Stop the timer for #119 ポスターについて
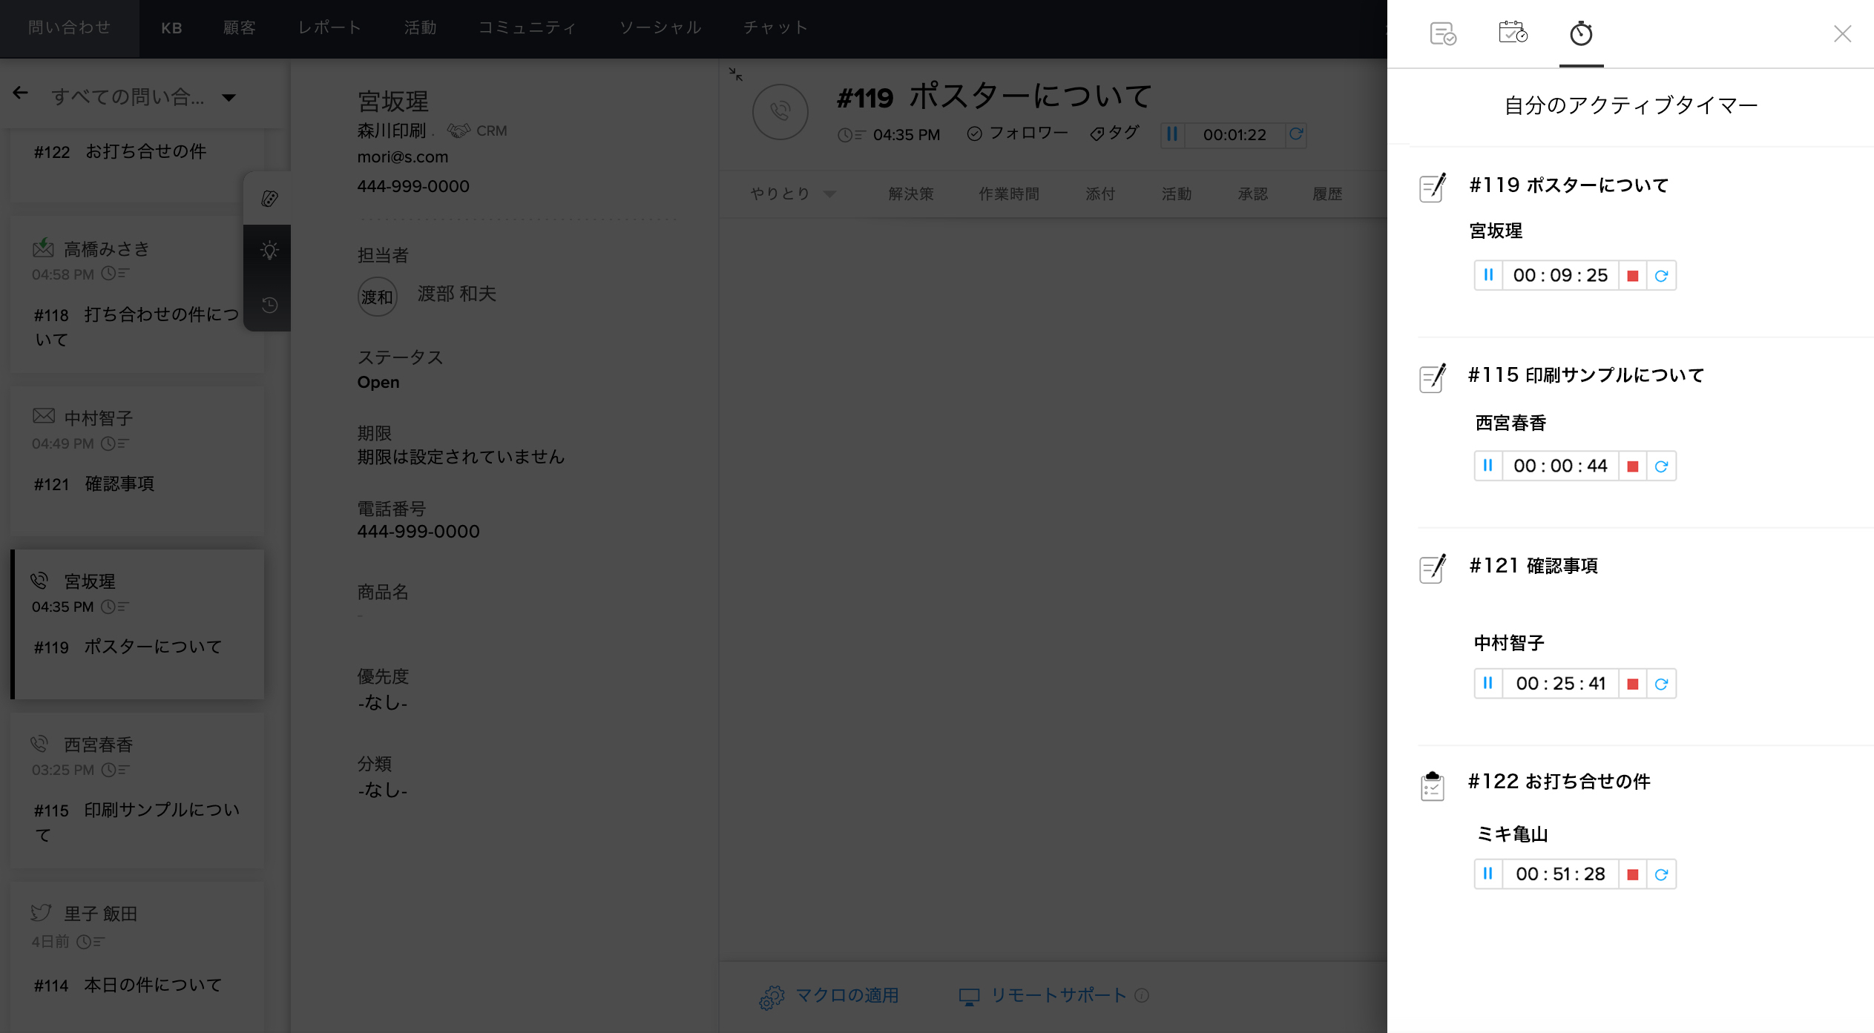Image resolution: width=1874 pixels, height=1033 pixels. [1632, 276]
